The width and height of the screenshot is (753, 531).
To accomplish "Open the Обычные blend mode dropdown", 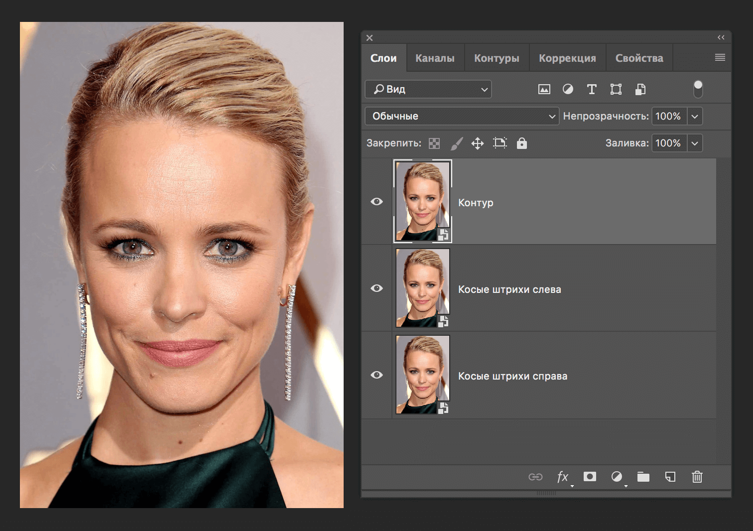I will pyautogui.click(x=462, y=116).
